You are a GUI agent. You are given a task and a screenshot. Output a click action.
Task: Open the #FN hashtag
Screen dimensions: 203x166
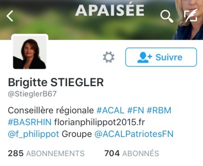(x=136, y=110)
